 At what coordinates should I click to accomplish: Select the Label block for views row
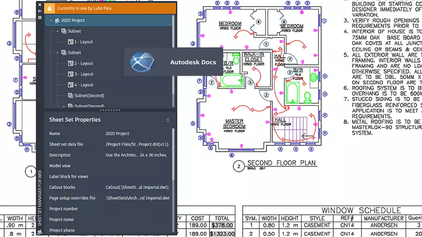pyautogui.click(x=109, y=176)
